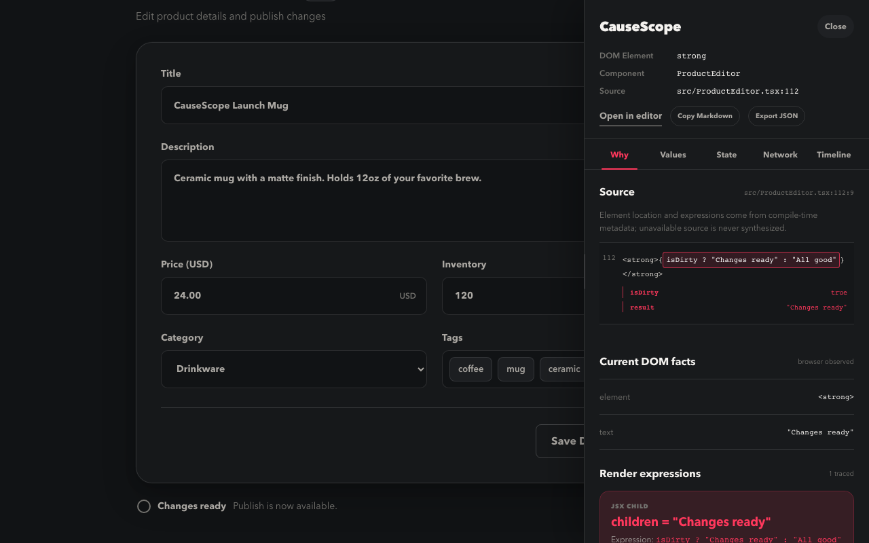This screenshot has width=869, height=543.
Task: Click the DOM Element value strong
Action: click(691, 56)
